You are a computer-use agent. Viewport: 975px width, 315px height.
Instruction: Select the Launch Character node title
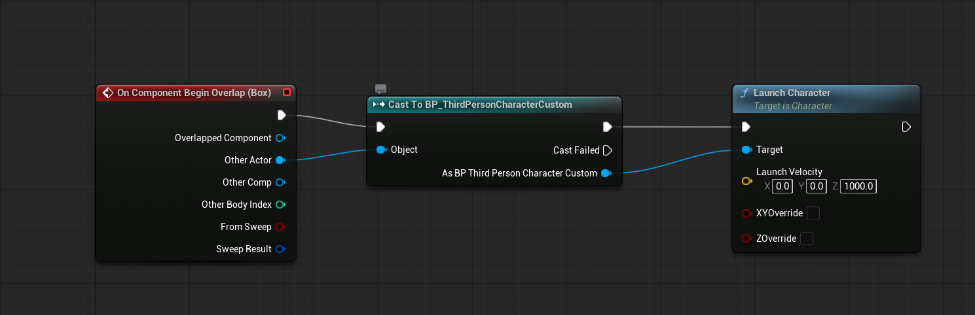tap(792, 93)
